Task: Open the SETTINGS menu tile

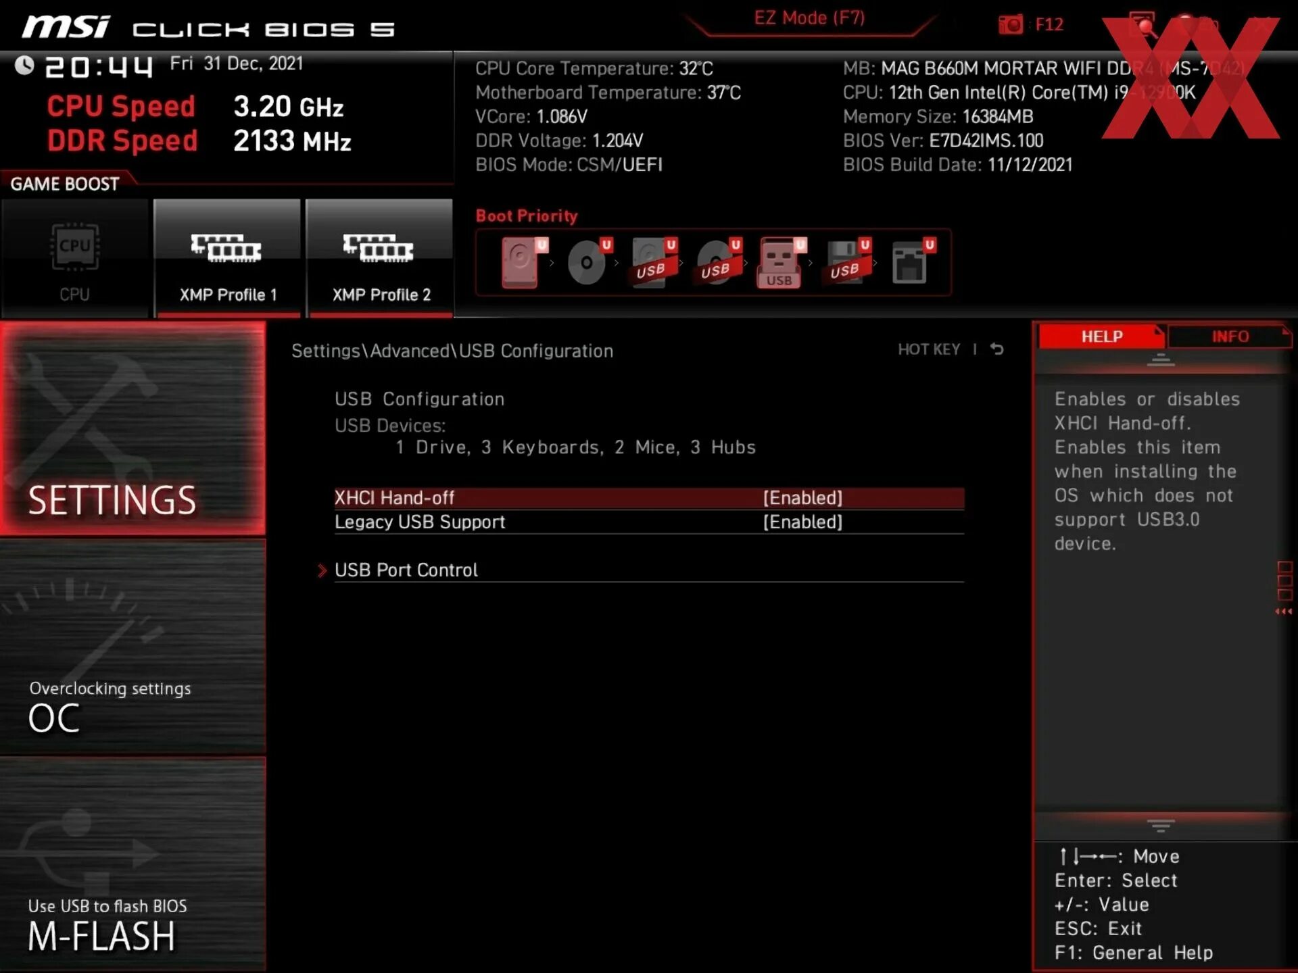Action: [x=133, y=428]
